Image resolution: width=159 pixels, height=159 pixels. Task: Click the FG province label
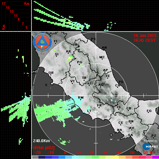[149, 111]
